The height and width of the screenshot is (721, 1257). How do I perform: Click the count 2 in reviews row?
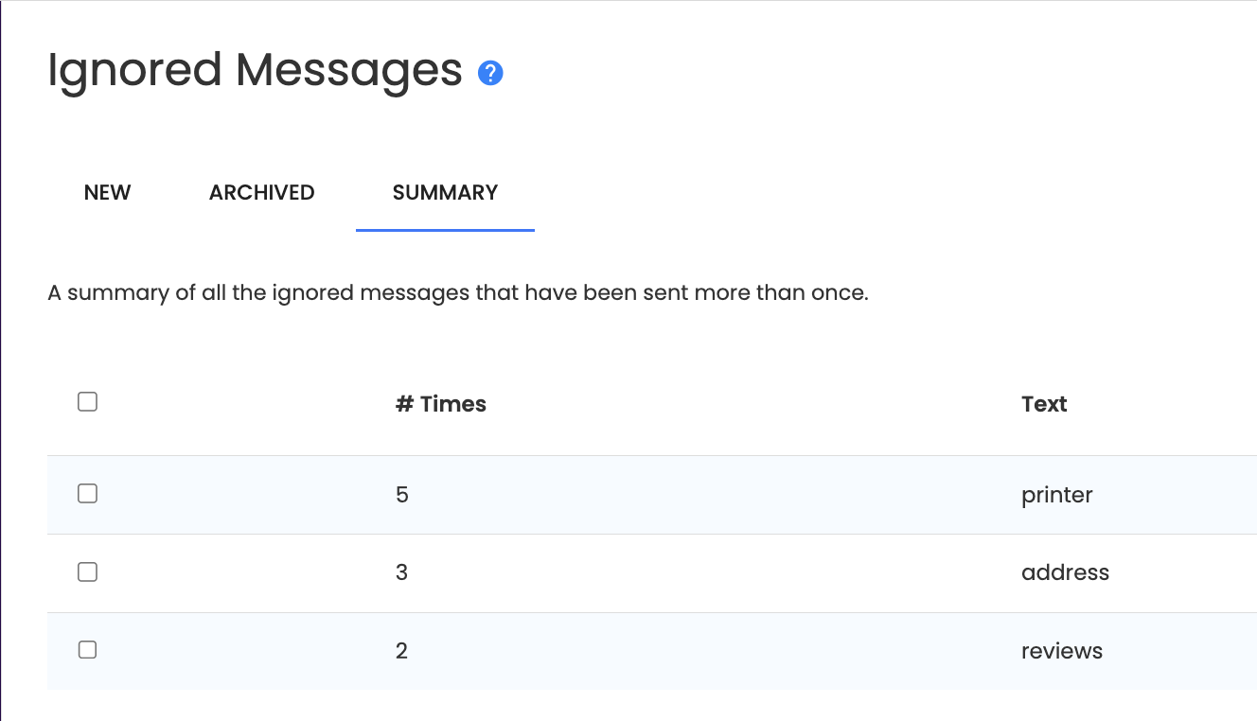click(x=402, y=651)
